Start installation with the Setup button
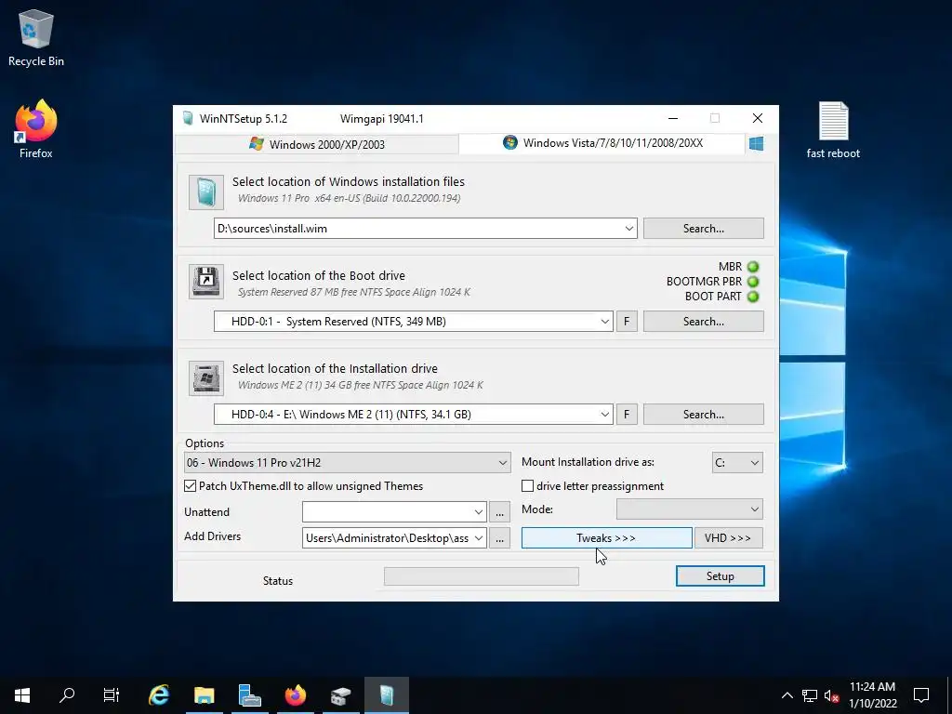The height and width of the screenshot is (714, 952). pos(721,576)
